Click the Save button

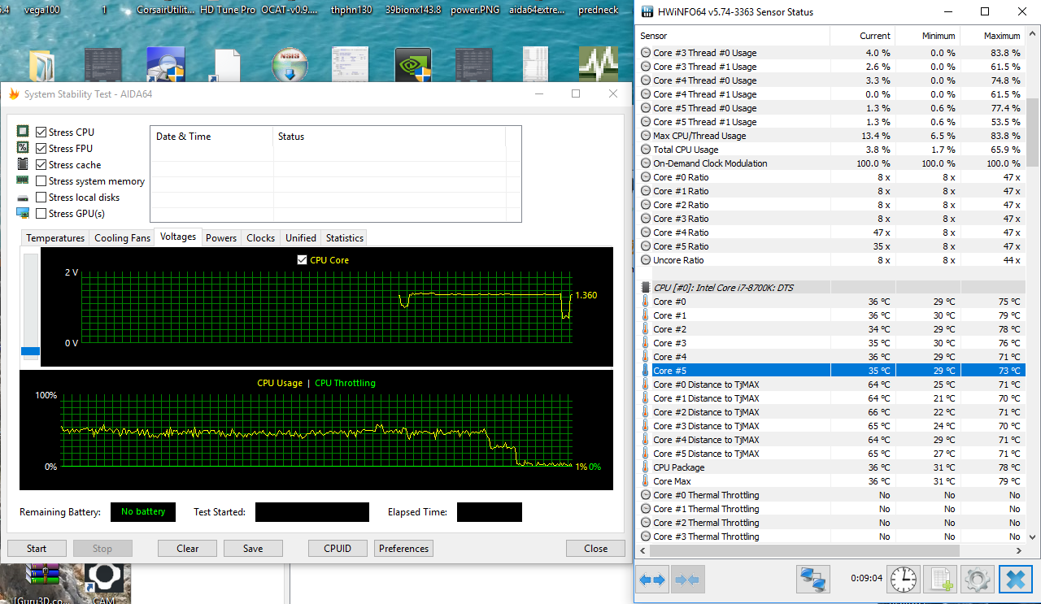click(x=253, y=548)
